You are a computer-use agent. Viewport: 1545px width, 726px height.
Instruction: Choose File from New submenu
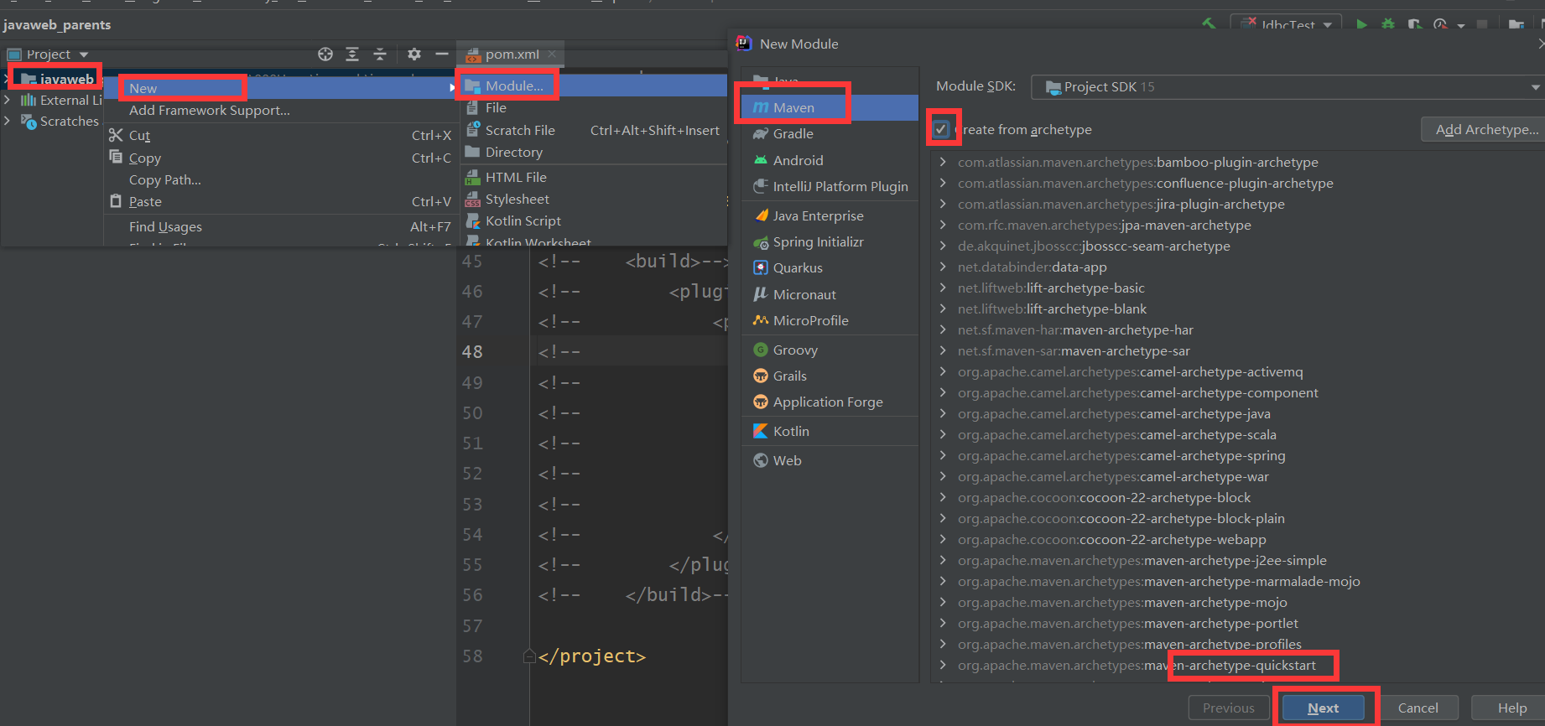pyautogui.click(x=593, y=107)
